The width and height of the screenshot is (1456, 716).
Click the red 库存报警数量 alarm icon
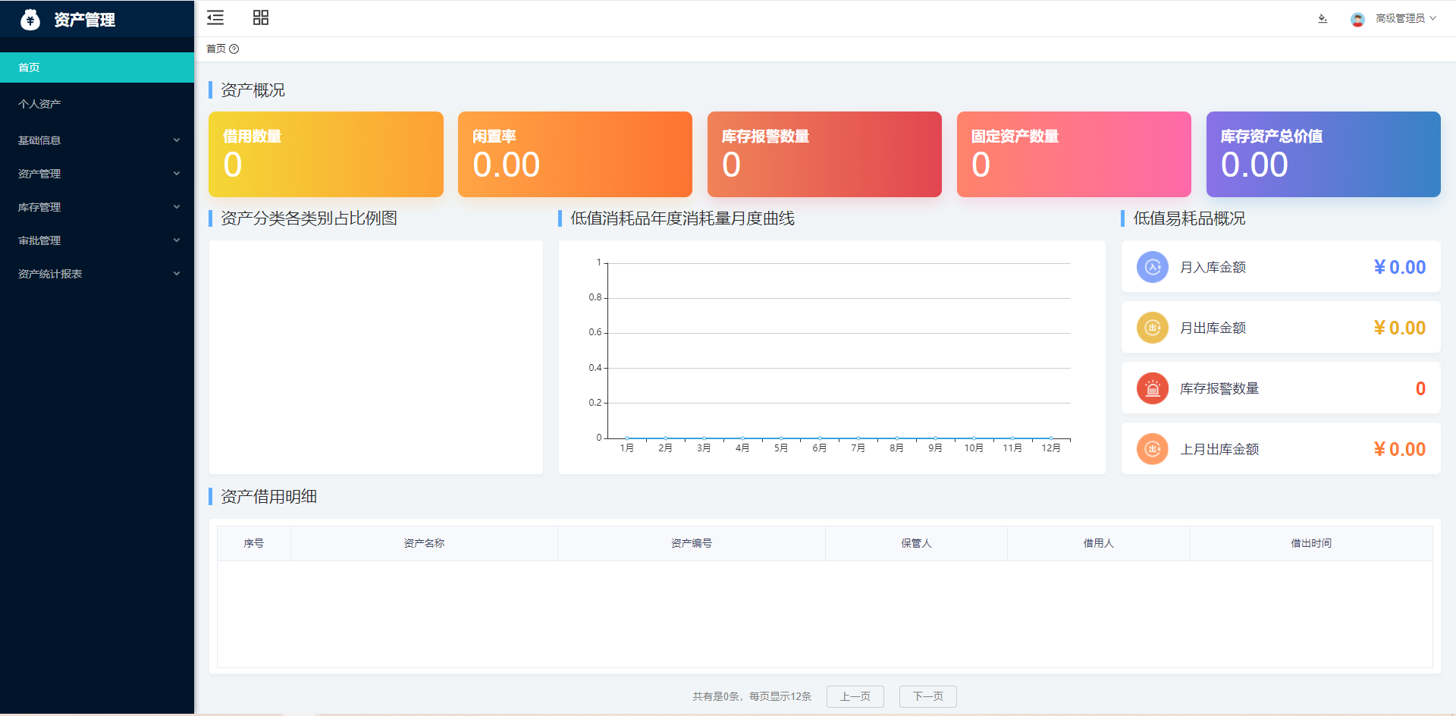[1152, 388]
